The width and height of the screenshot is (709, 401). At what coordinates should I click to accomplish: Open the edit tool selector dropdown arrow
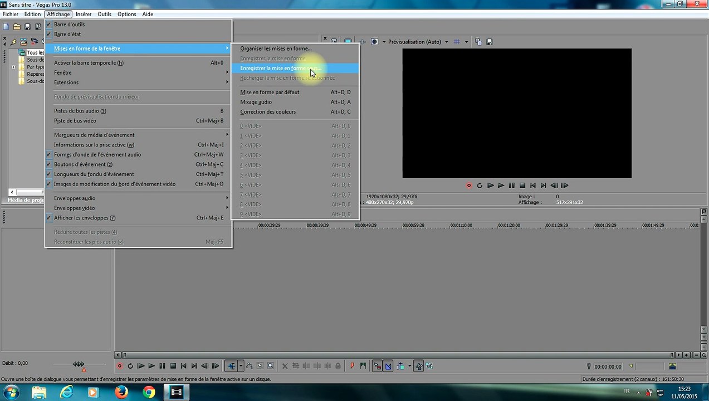(x=241, y=366)
